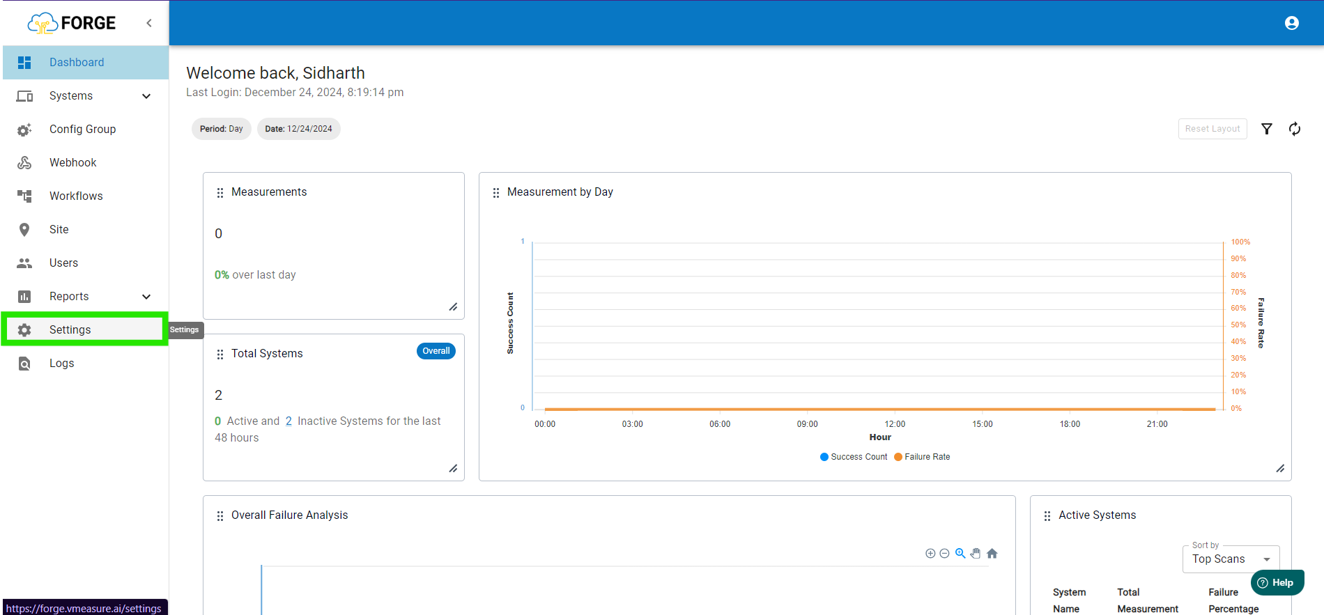Screen dimensions: 1324x615
Task: Collapse the sidebar with the chevron arrow
Action: pos(149,23)
